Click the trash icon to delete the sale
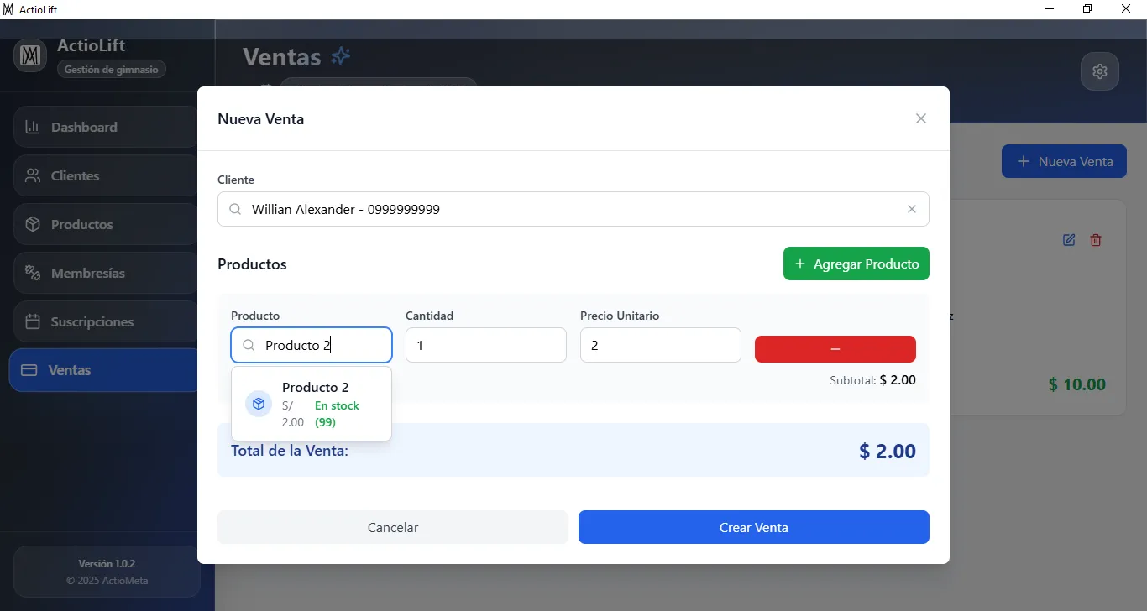Image resolution: width=1147 pixels, height=611 pixels. pos(1095,240)
